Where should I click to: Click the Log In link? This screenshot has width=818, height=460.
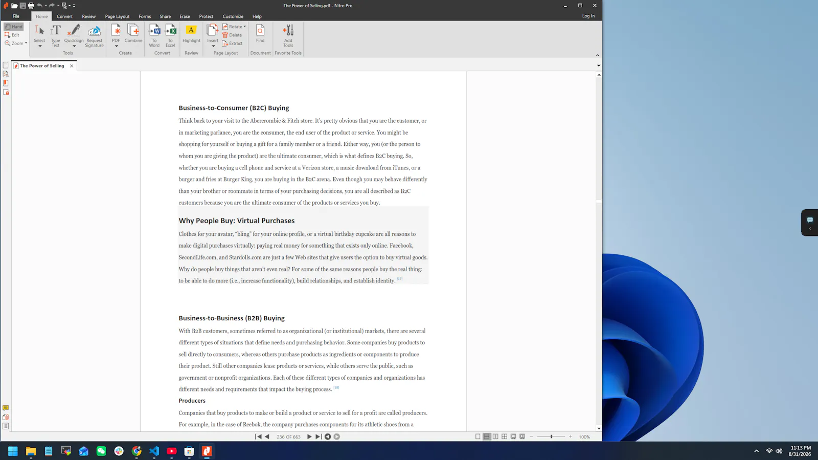(588, 16)
